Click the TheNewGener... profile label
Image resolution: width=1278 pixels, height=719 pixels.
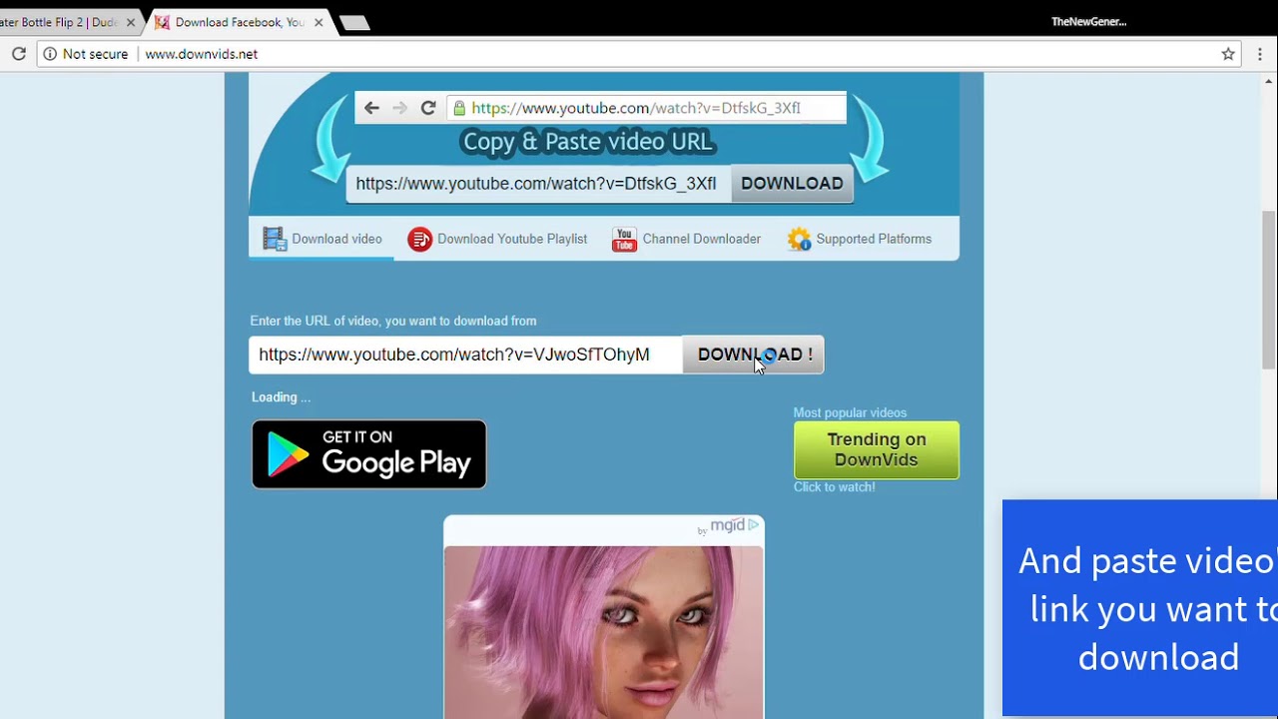tap(1088, 22)
